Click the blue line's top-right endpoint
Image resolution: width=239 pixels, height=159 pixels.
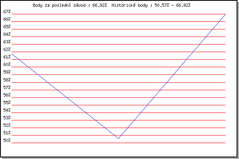(x=225, y=14)
